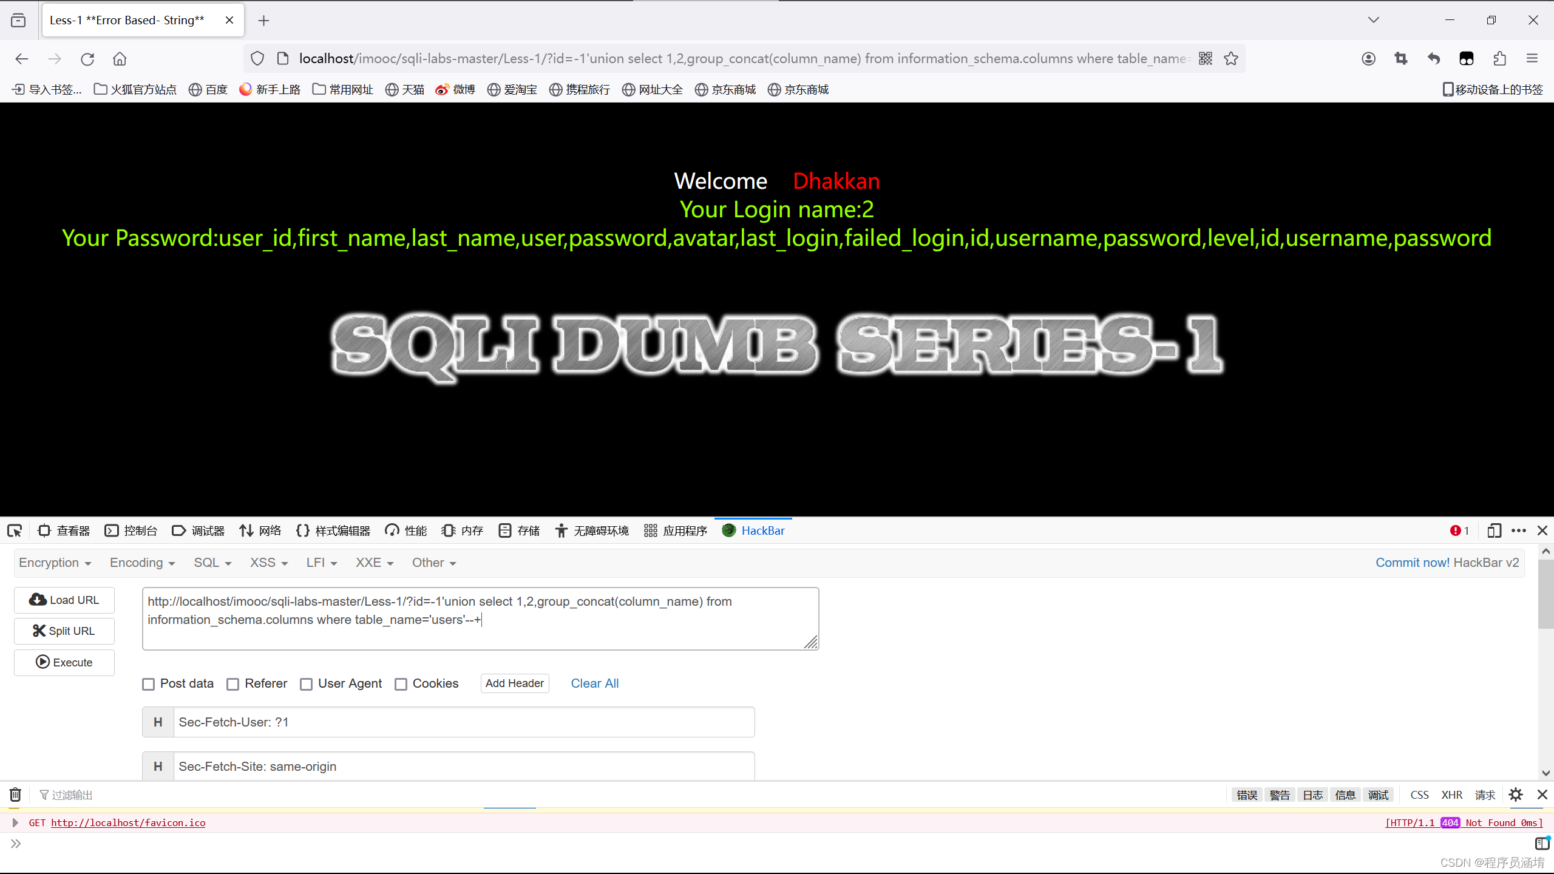Open console settings gear icon
The height and width of the screenshot is (874, 1554).
coord(1516,795)
